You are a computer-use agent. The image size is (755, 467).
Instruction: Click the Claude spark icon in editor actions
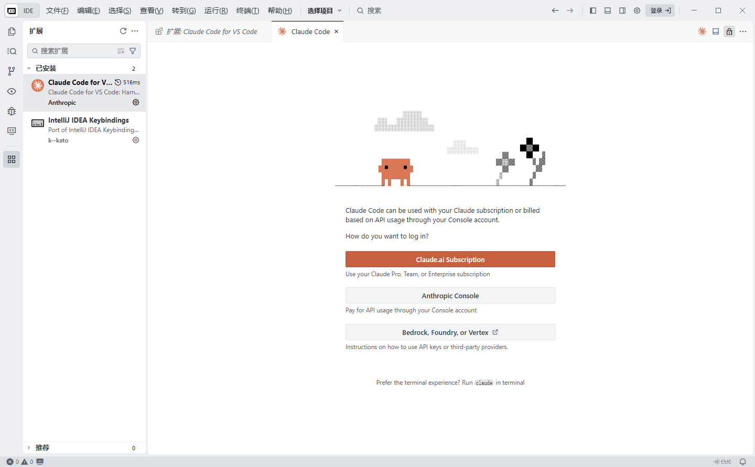(x=702, y=31)
